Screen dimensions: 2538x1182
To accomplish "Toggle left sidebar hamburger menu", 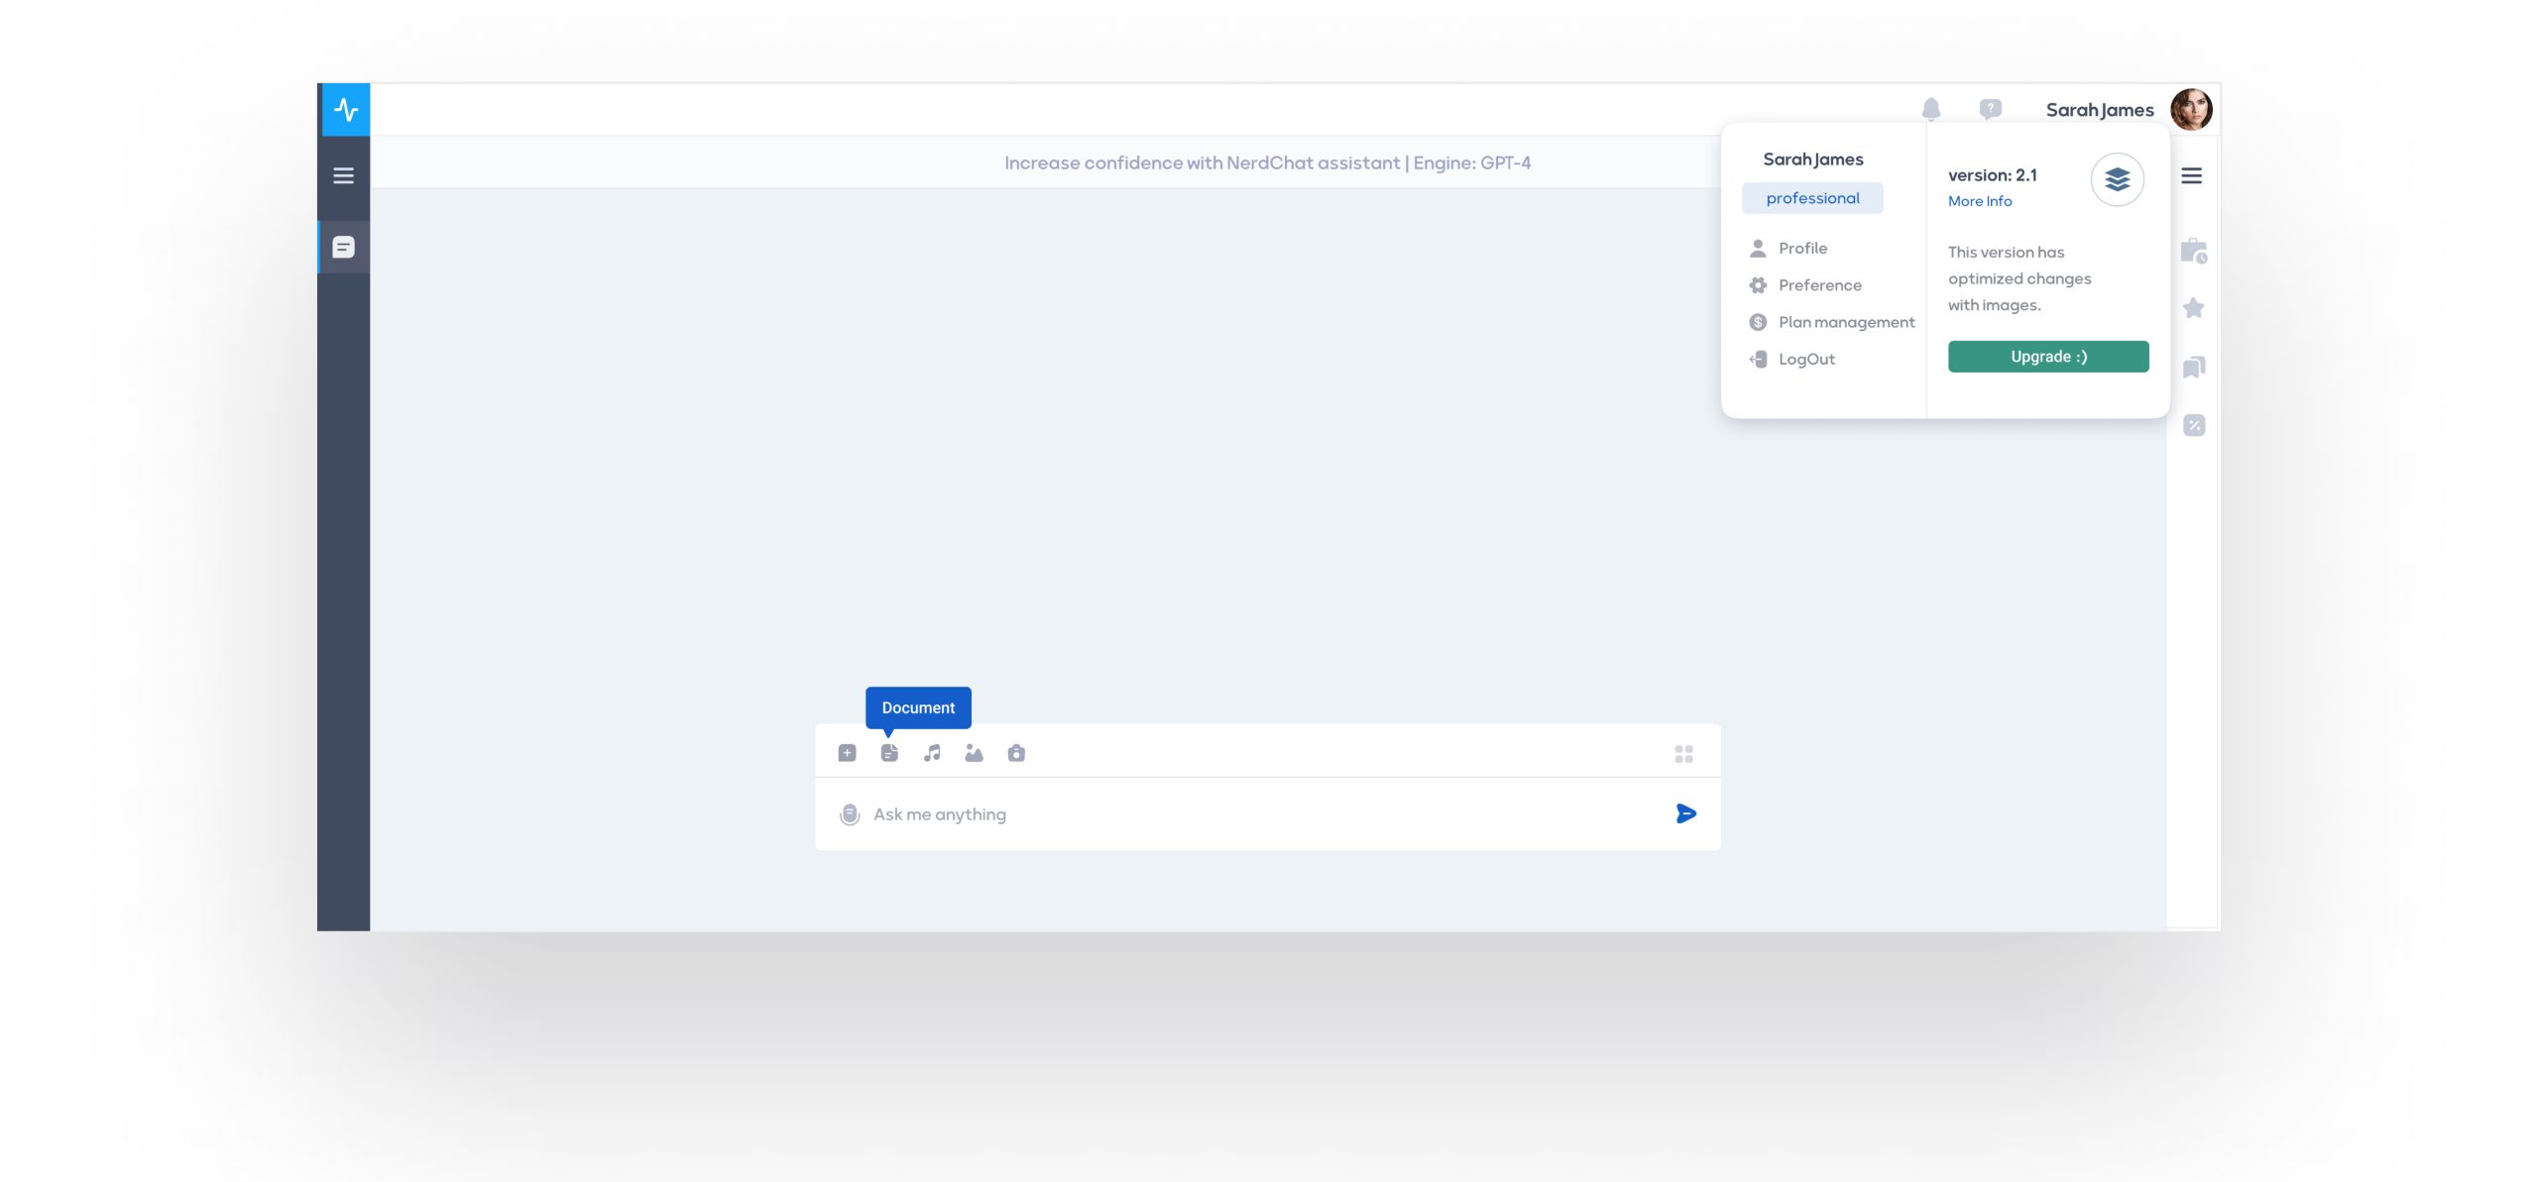I will (x=343, y=175).
